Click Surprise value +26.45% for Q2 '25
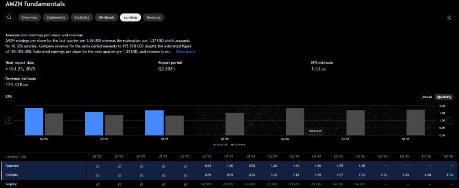Screen dimensions: 459x188 [x=360, y=184]
